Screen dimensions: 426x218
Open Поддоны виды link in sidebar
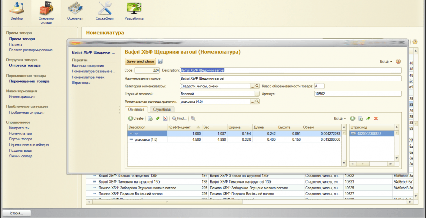[x=21, y=151]
